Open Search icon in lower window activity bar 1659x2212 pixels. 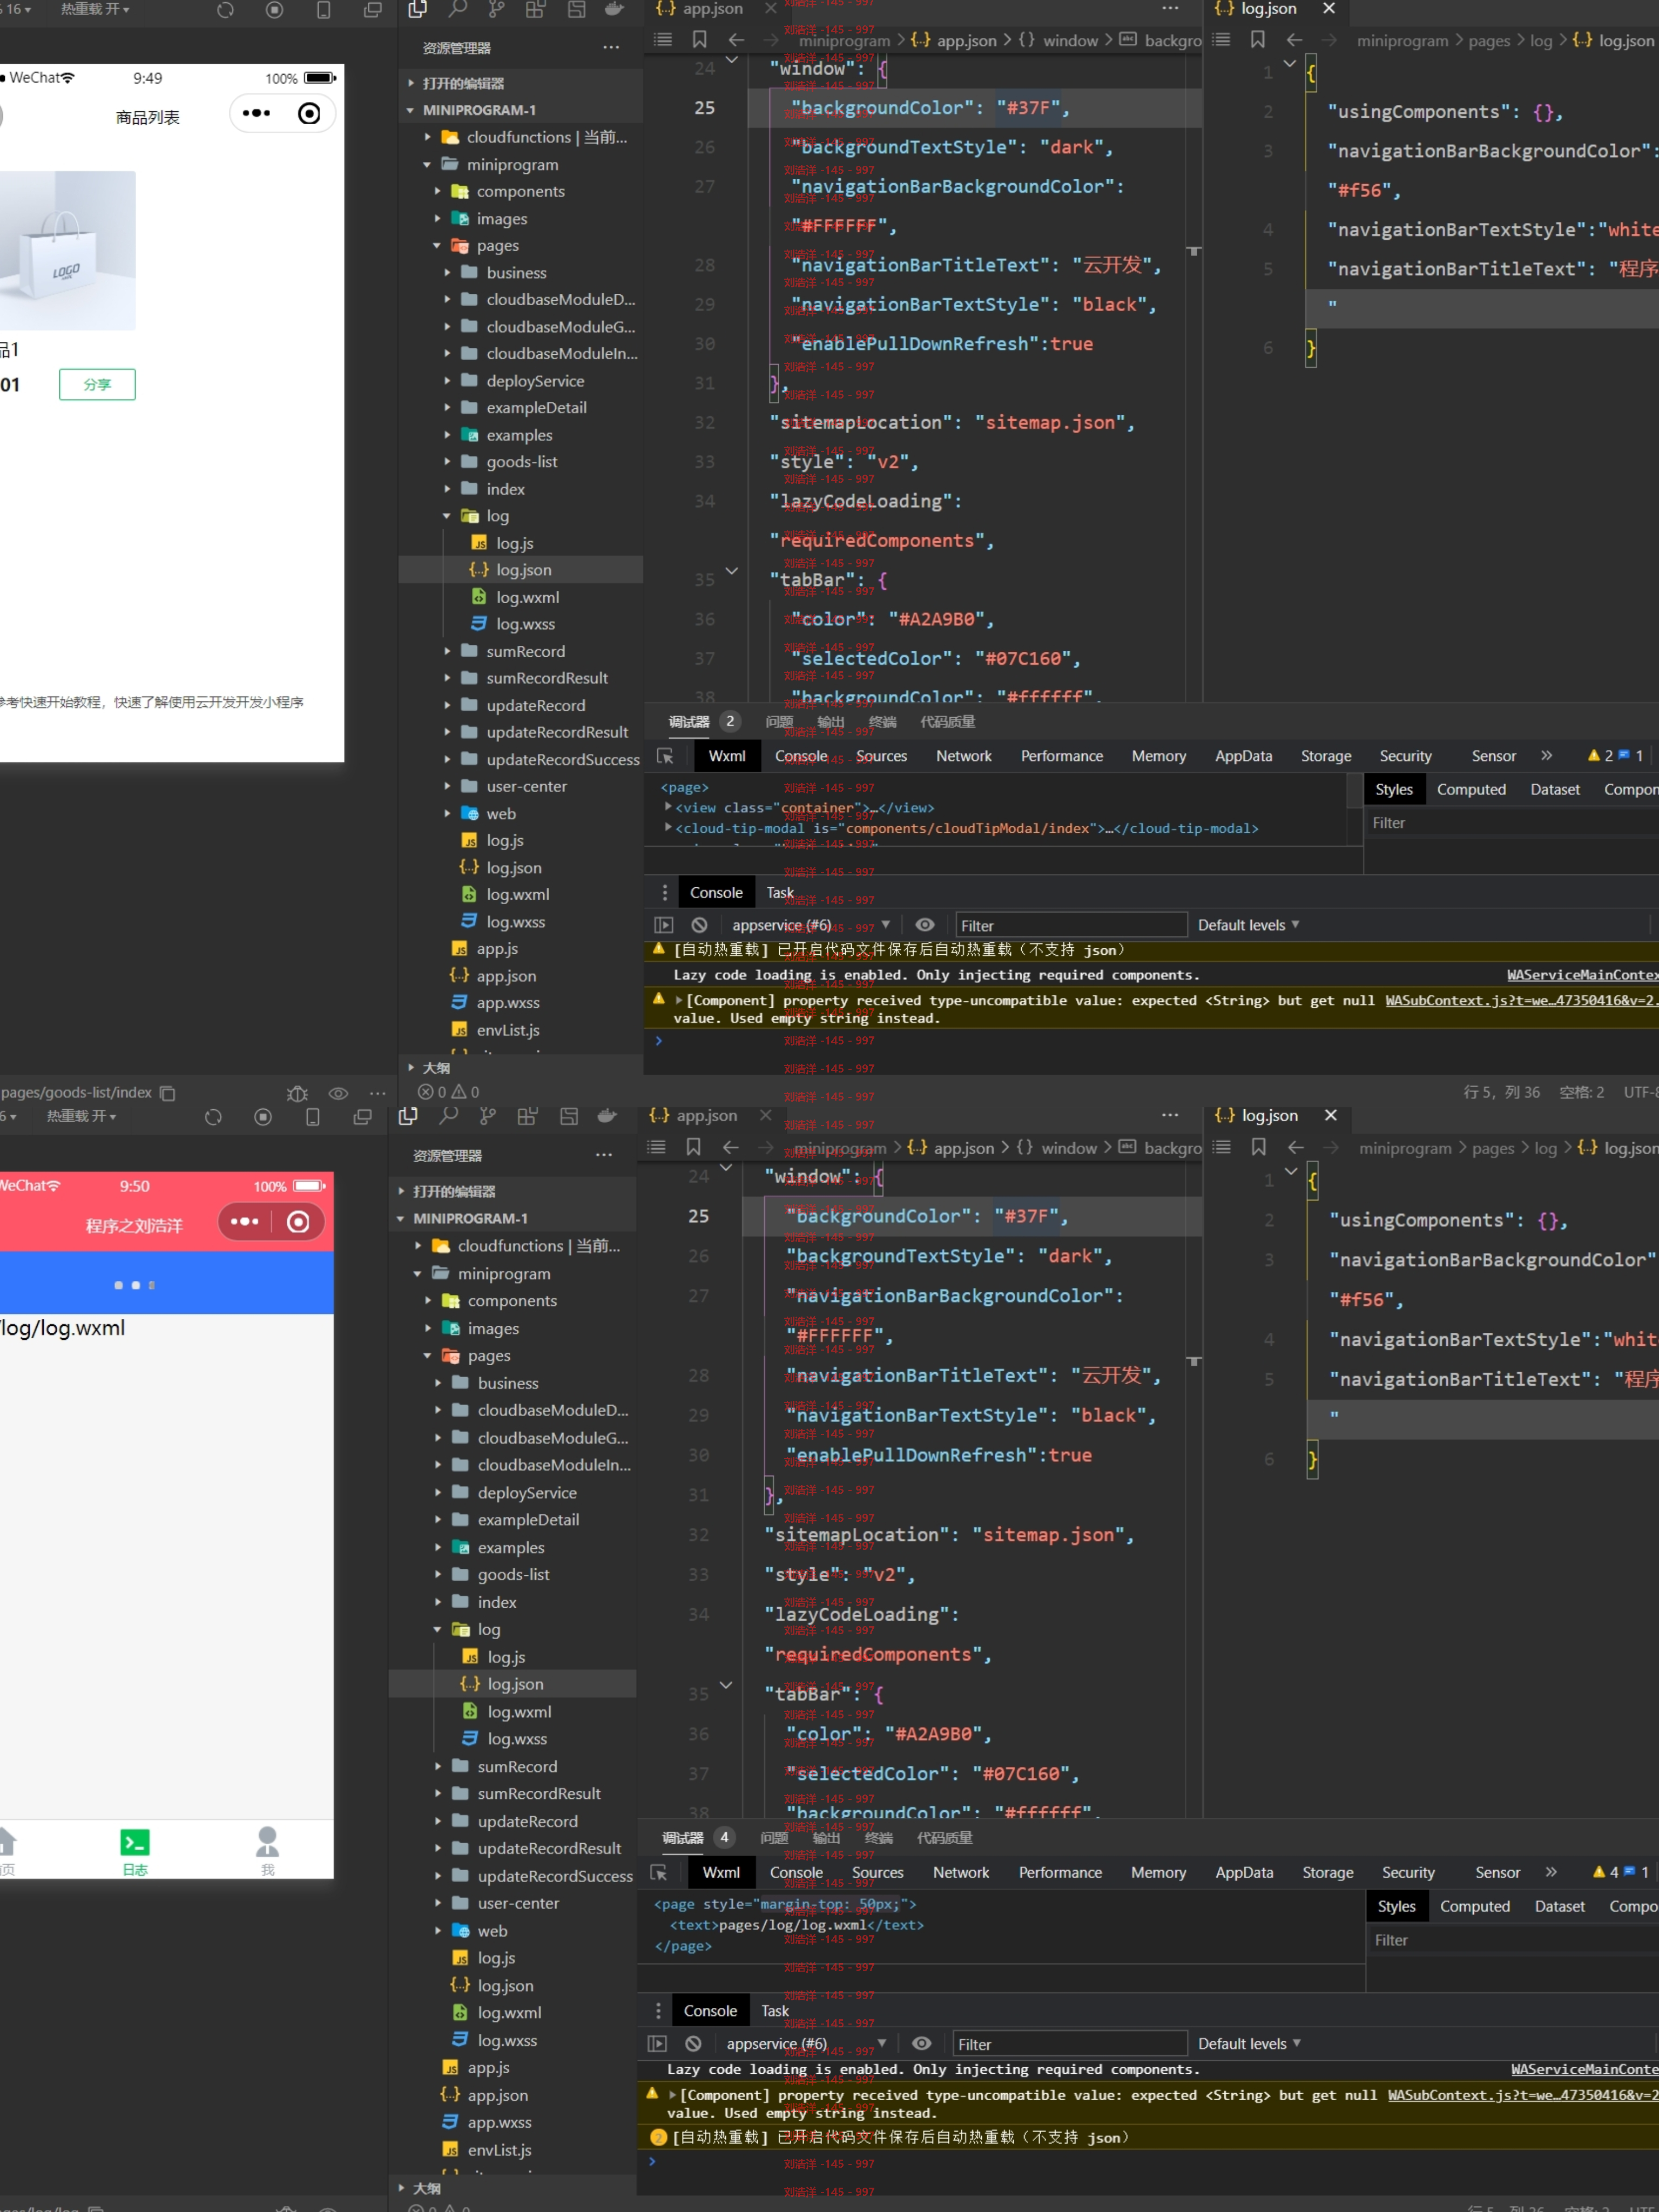pos(449,1116)
